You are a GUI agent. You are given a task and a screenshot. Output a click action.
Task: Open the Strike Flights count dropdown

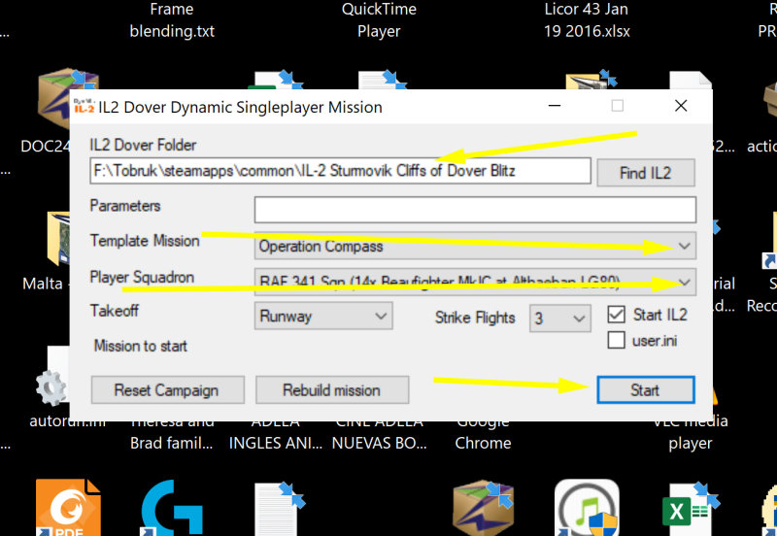click(x=560, y=318)
